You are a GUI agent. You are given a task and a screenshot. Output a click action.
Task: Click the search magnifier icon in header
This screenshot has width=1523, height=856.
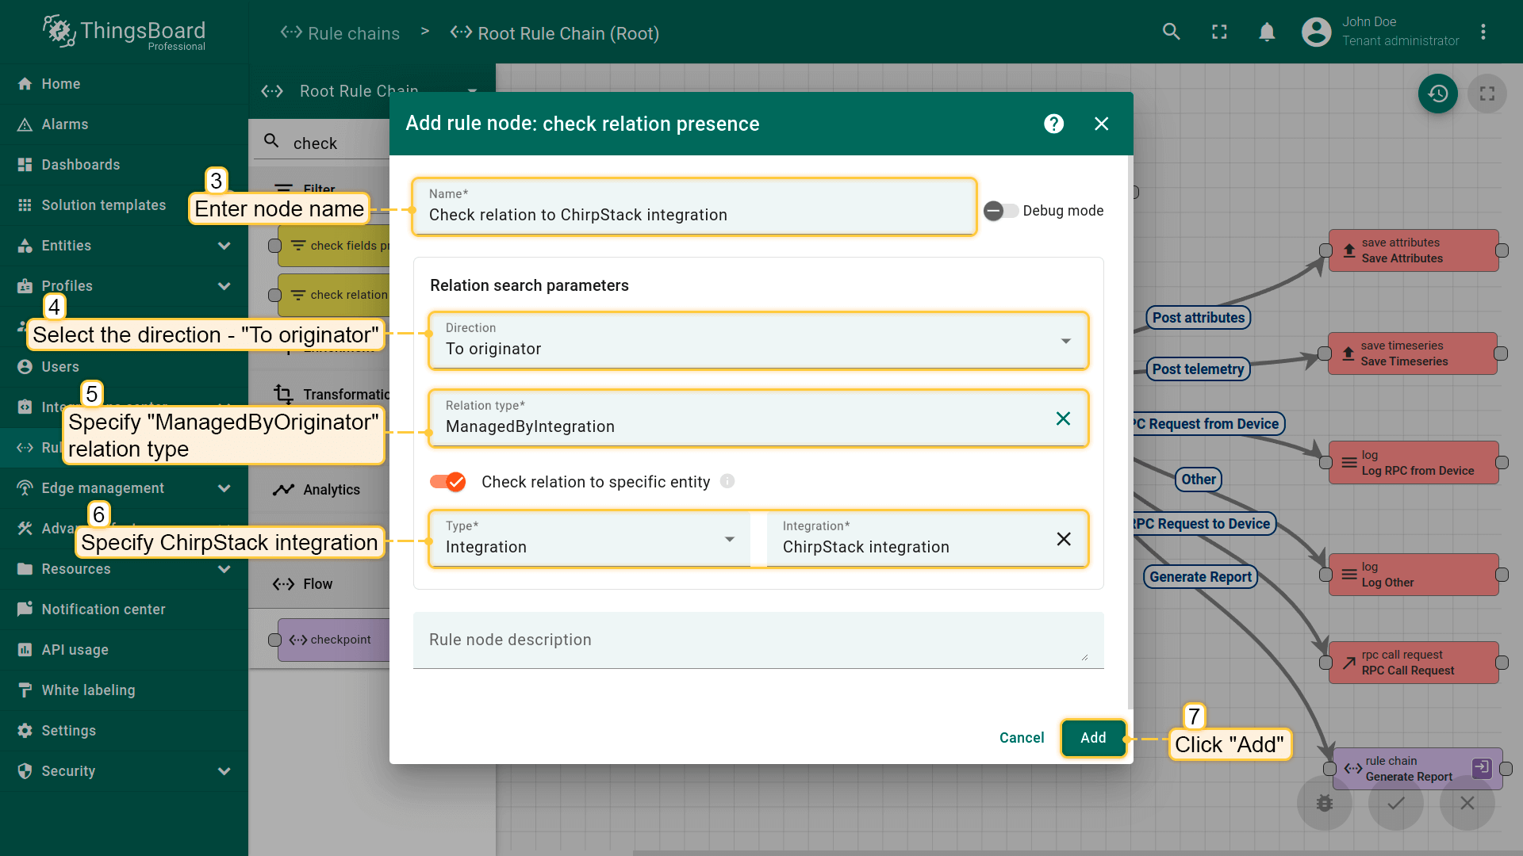click(1171, 32)
